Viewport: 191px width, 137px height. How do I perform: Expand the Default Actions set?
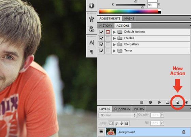(x=114, y=32)
